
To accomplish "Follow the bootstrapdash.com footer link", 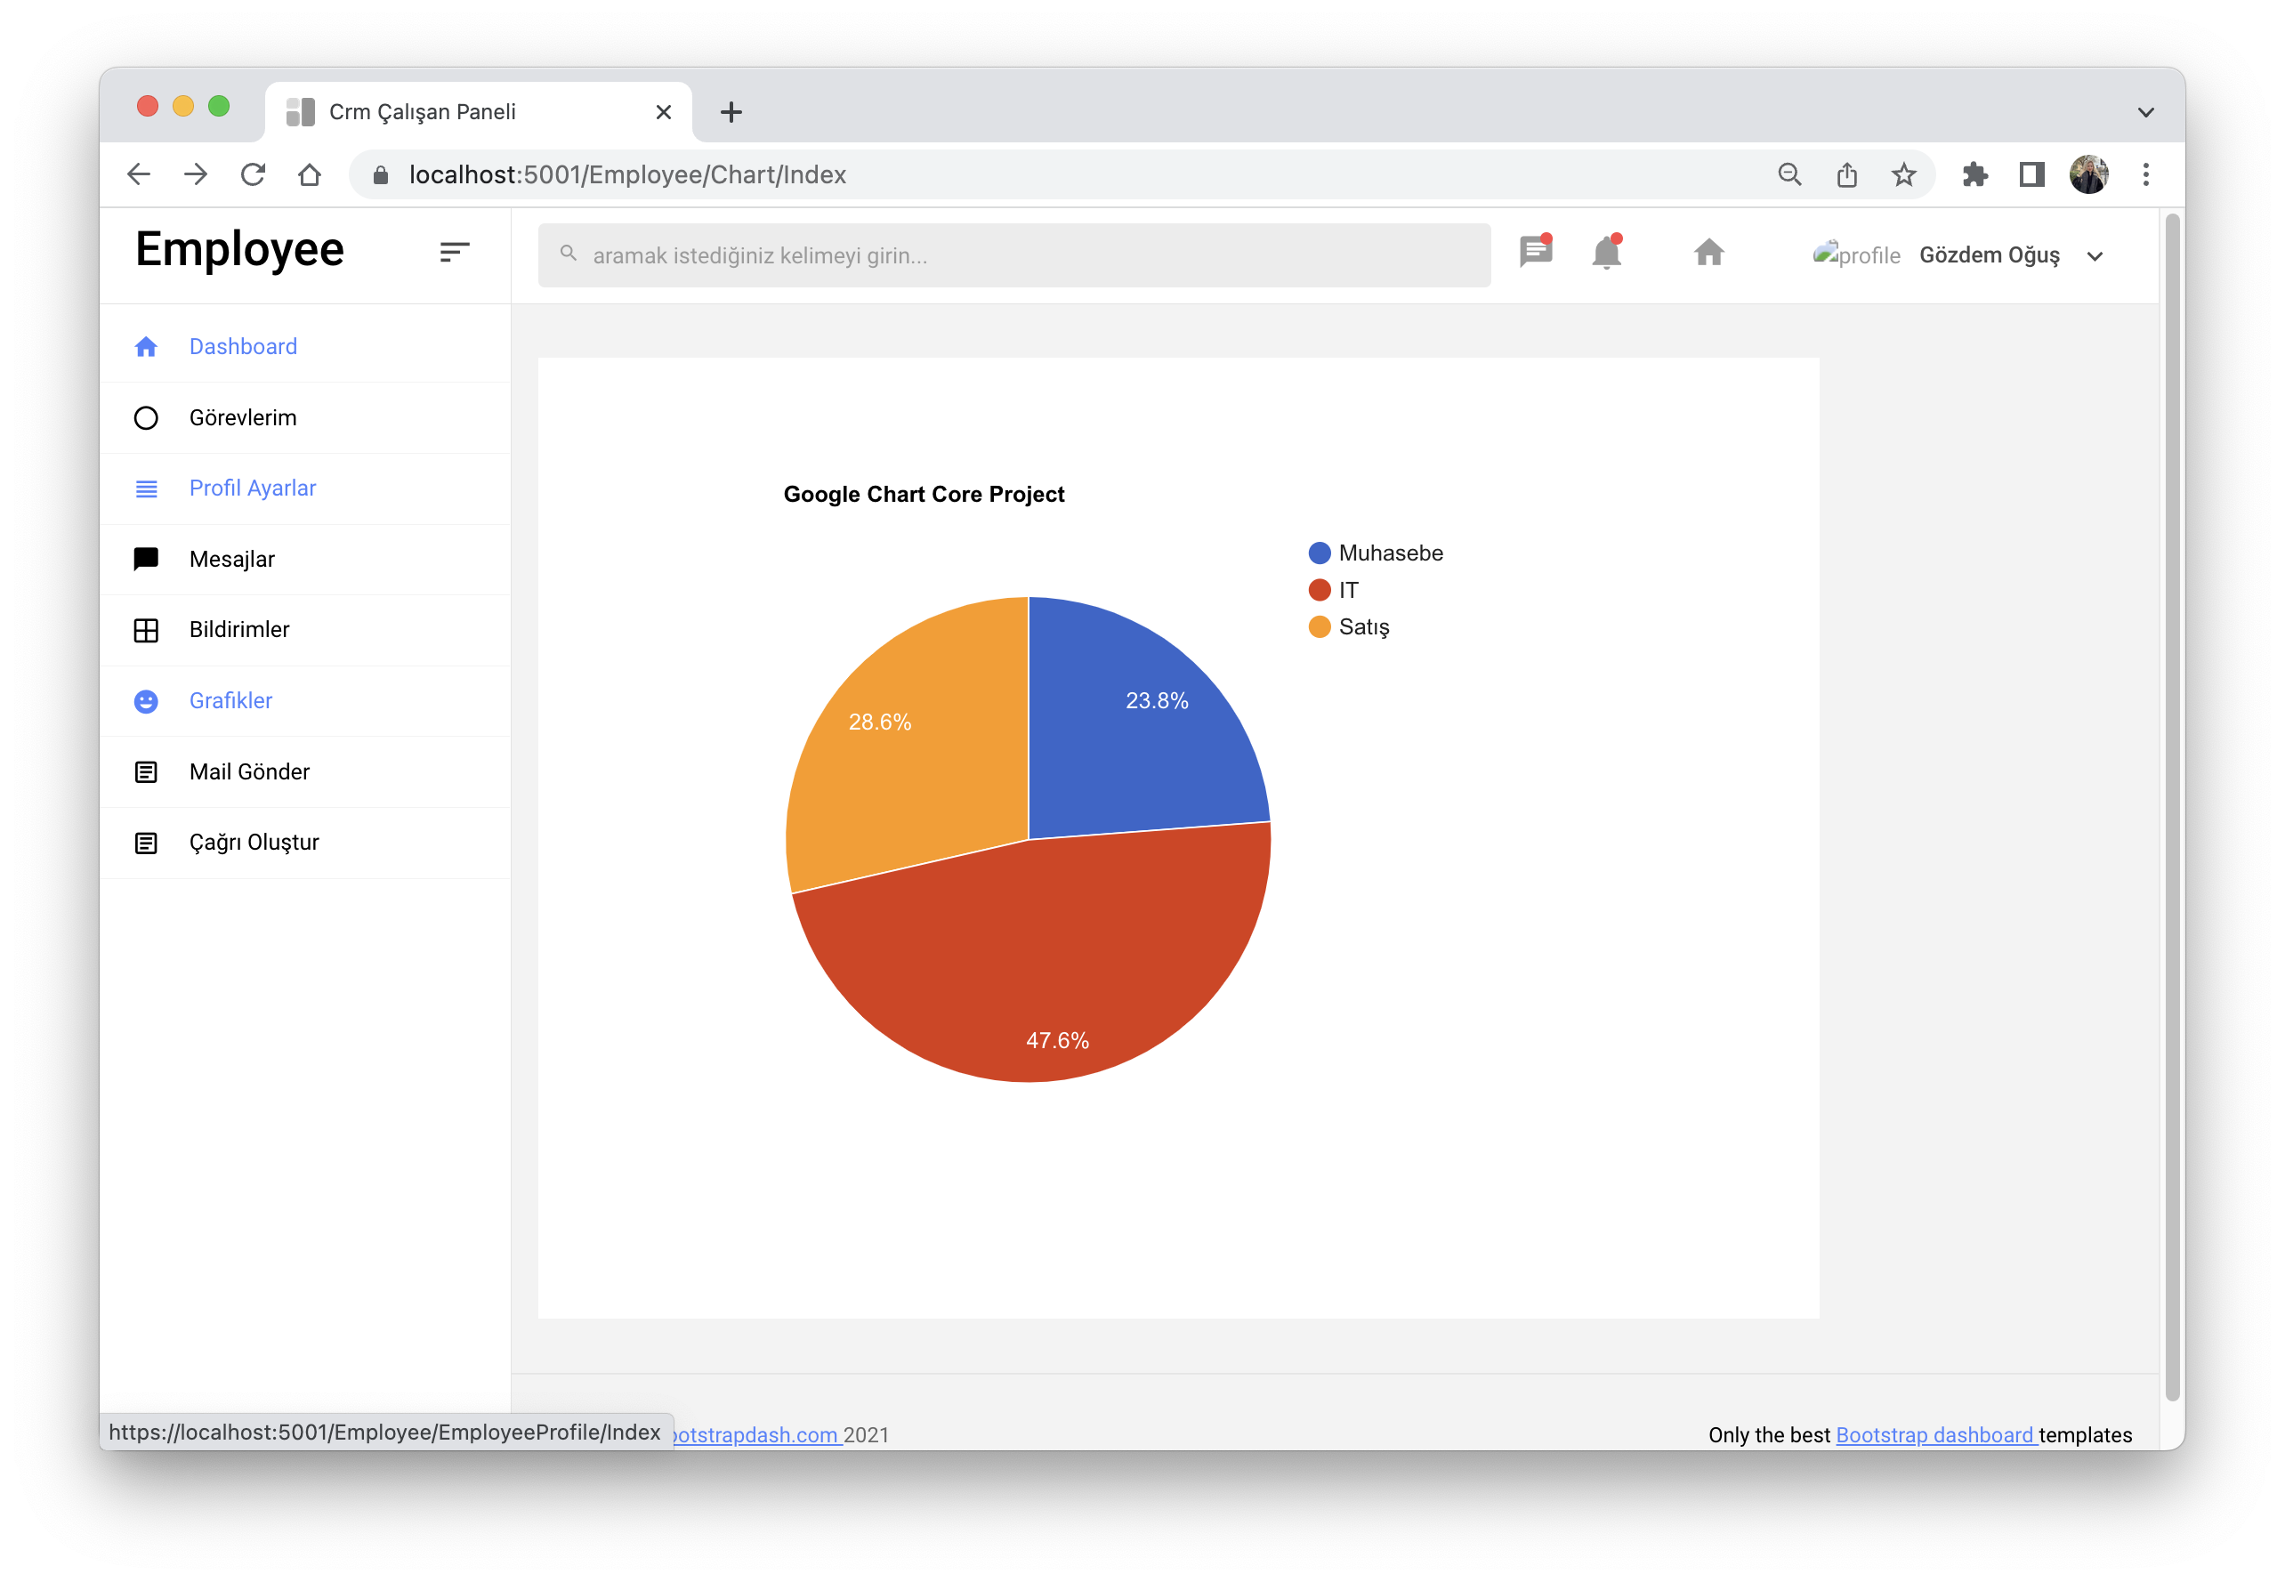I will click(x=757, y=1434).
